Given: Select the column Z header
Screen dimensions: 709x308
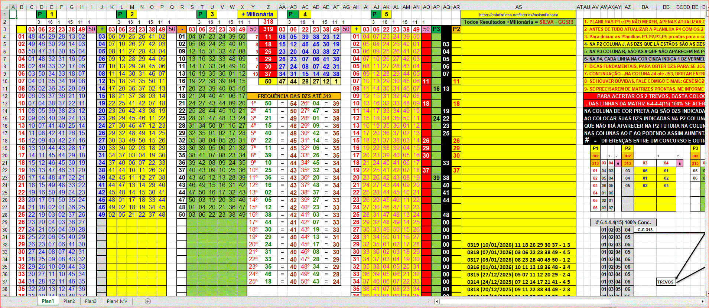Looking at the screenshot, I should 268,7.
